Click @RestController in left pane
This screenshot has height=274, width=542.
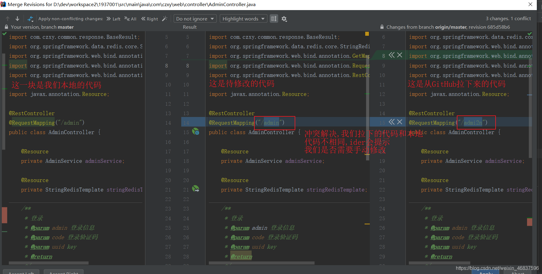pos(32,113)
